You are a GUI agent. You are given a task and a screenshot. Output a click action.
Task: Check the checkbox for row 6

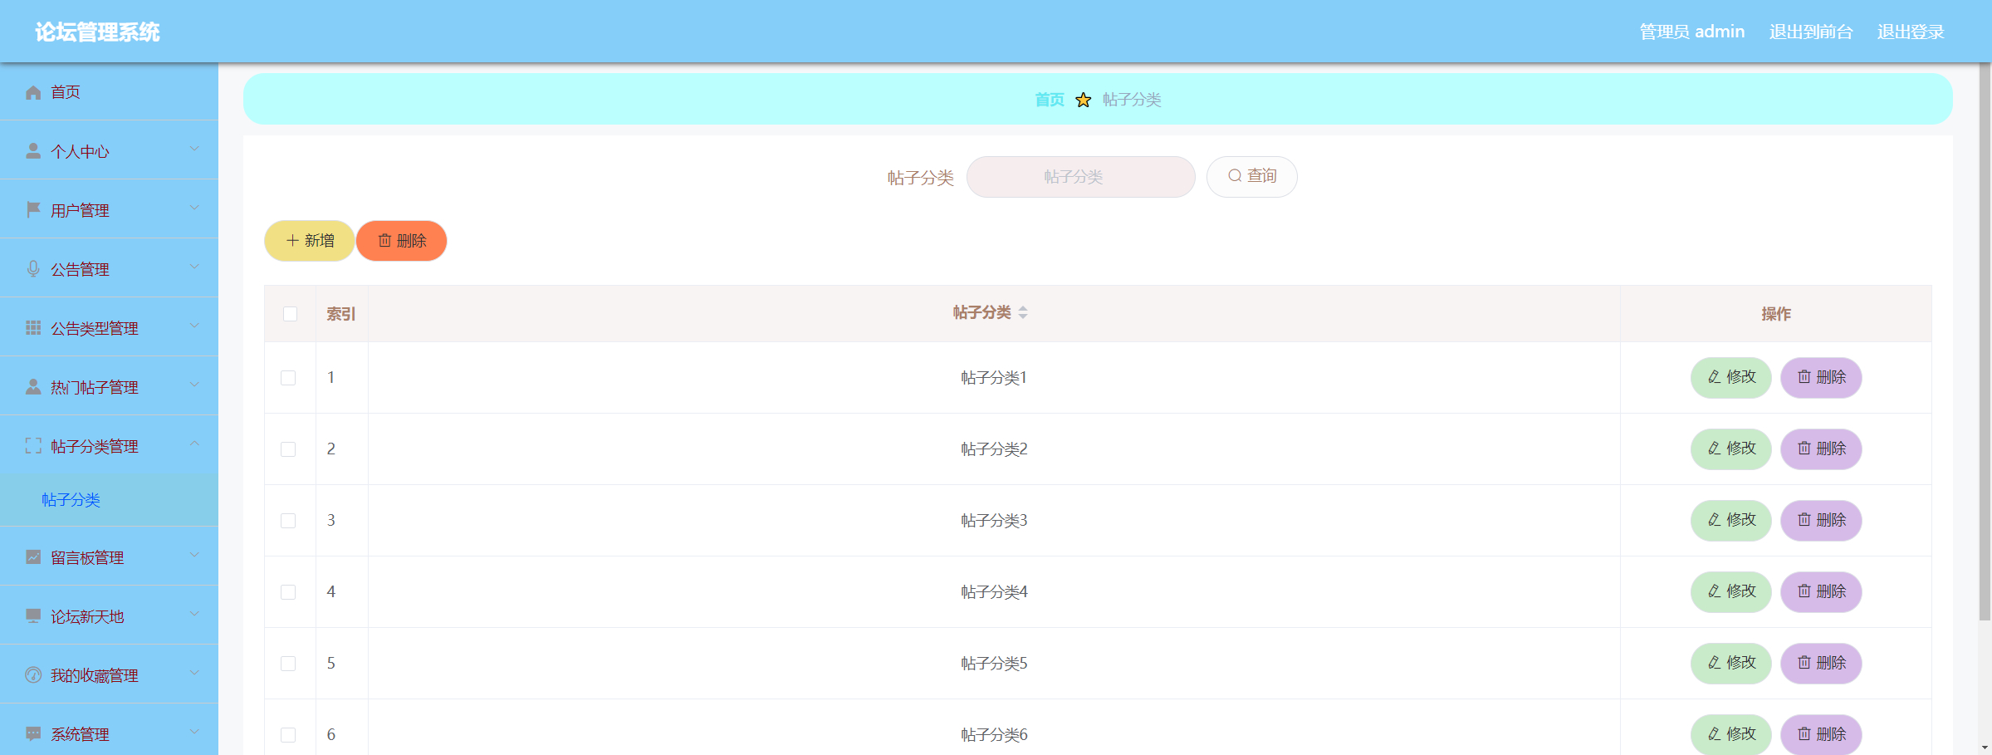coord(288,735)
